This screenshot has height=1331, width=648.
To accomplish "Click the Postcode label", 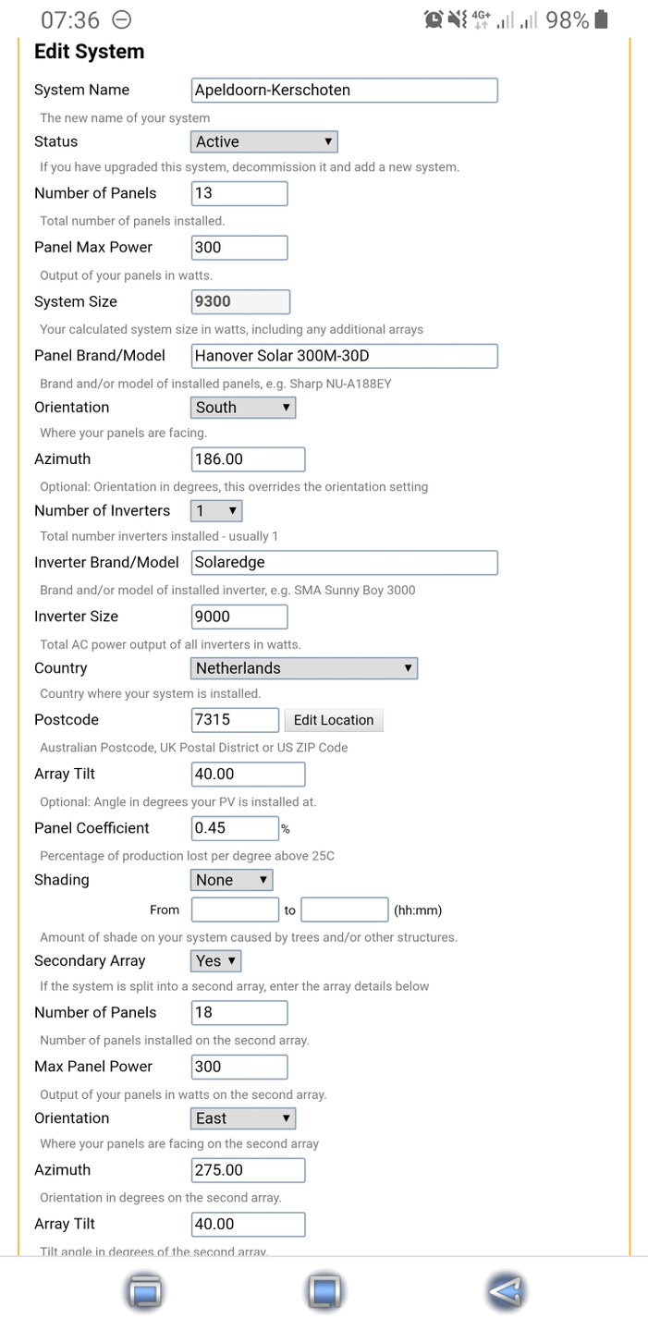I will (x=67, y=720).
